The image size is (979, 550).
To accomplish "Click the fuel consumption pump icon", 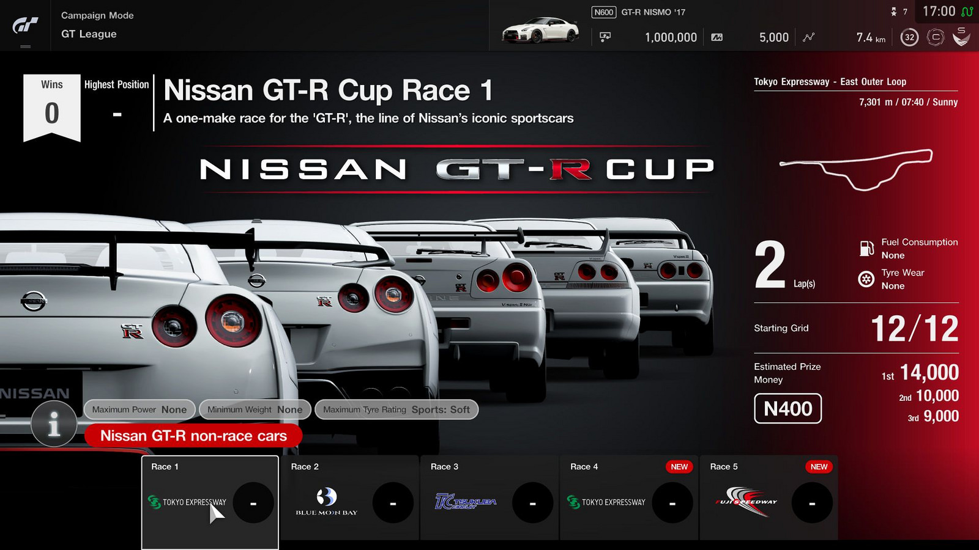I will click(x=866, y=247).
